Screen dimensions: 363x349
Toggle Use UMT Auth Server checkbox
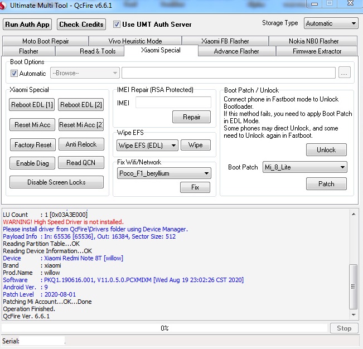[117, 25]
